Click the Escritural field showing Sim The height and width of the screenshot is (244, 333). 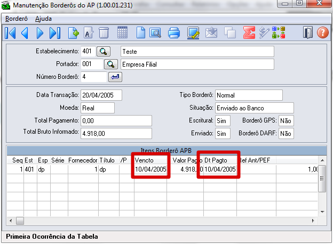point(223,120)
